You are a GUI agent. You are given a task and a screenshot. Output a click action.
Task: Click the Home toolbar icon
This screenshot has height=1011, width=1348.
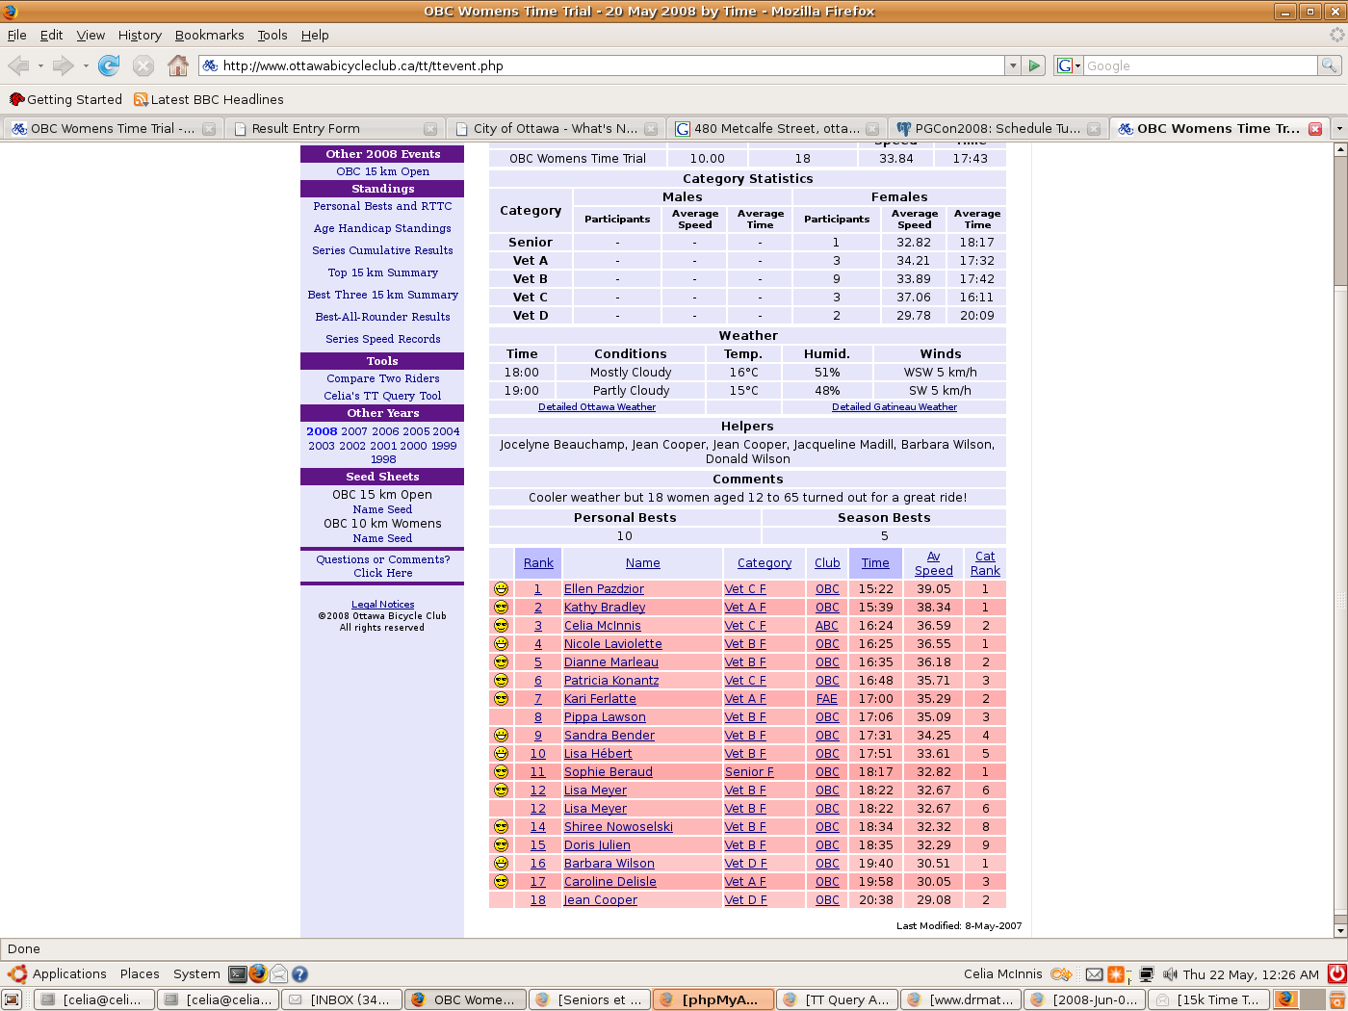coord(177,65)
